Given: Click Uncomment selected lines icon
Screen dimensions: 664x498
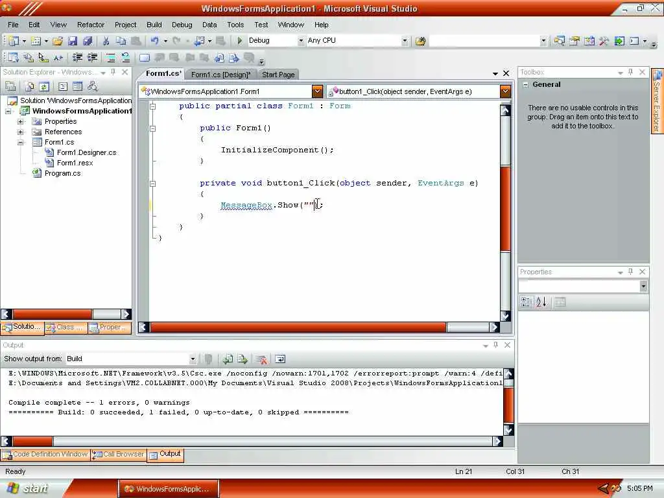Looking at the screenshot, I should pyautogui.click(x=125, y=58).
